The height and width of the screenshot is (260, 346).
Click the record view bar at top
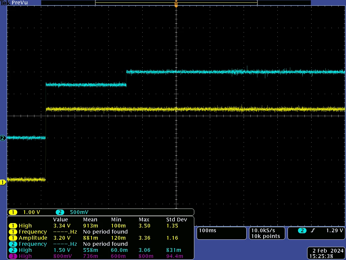pyautogui.click(x=176, y=3)
